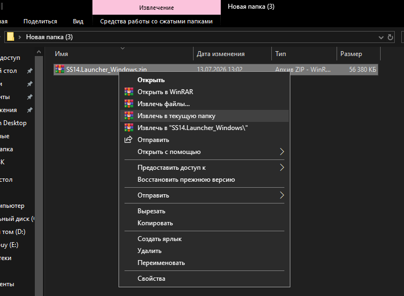Click the folder icon in the address bar
The image size is (404, 296).
[10, 37]
